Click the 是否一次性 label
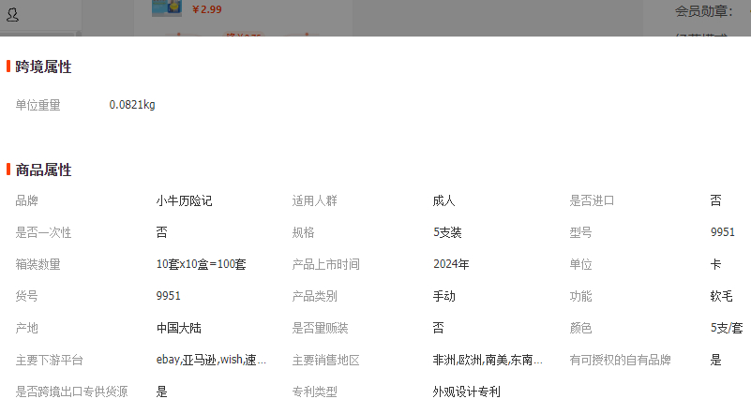This screenshot has height=399, width=751. pos(43,232)
